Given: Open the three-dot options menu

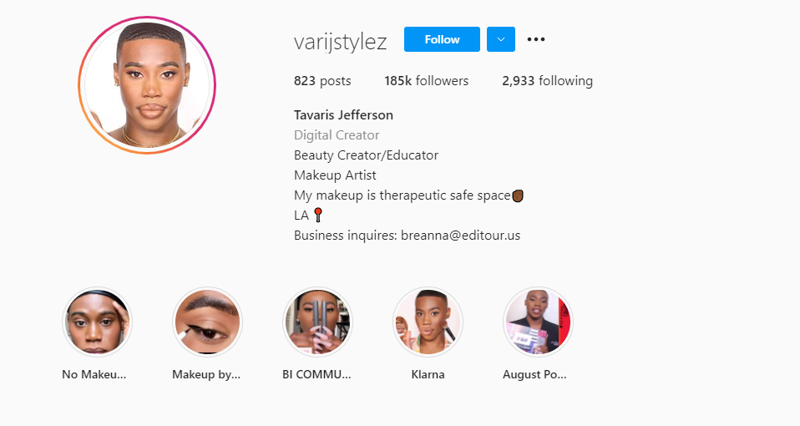Looking at the screenshot, I should 536,39.
